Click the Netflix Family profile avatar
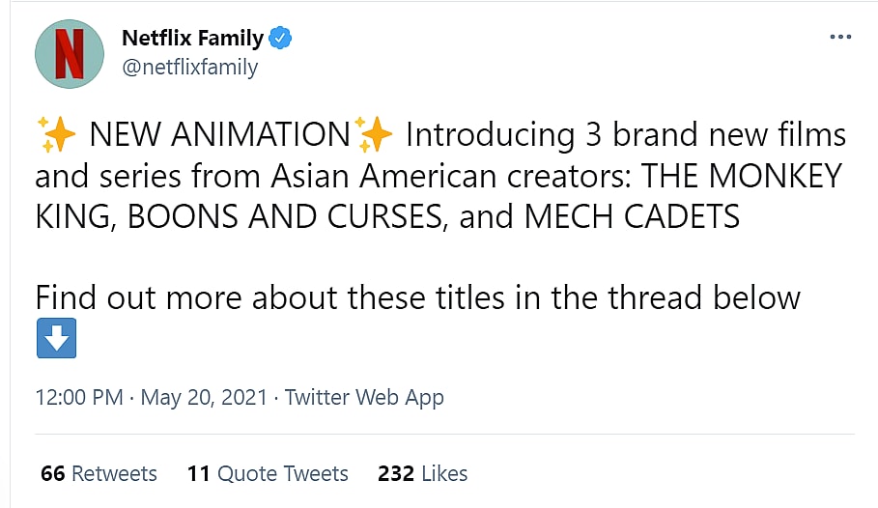 point(70,53)
